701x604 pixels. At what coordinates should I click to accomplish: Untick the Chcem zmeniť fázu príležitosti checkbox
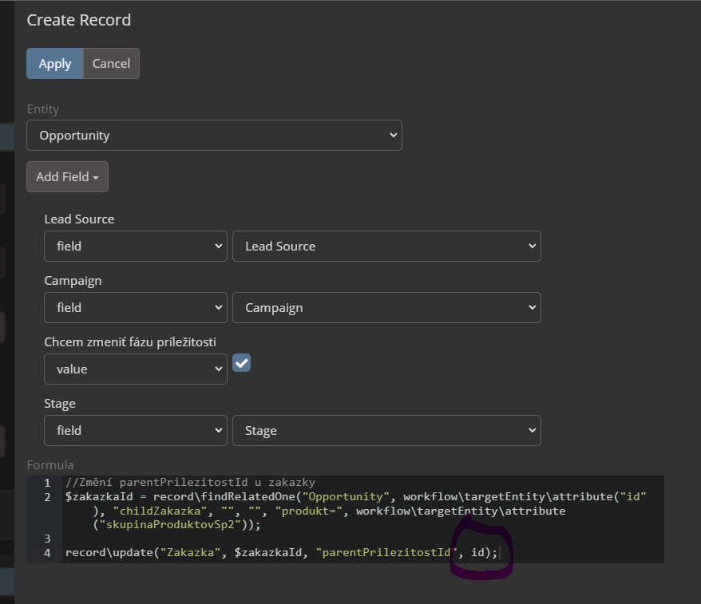click(x=241, y=363)
